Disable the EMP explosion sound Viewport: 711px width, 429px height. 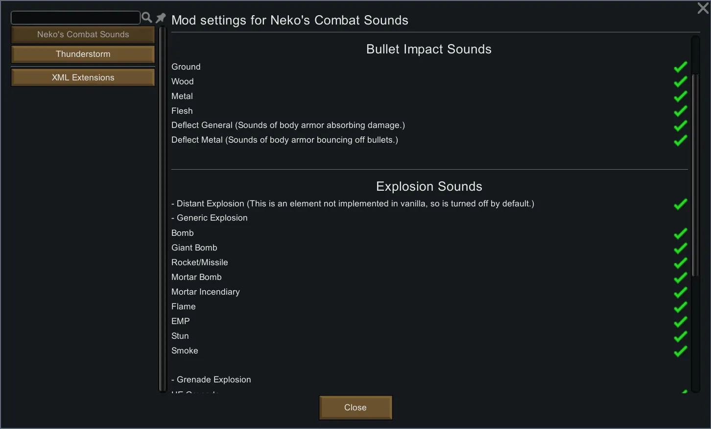tap(680, 322)
